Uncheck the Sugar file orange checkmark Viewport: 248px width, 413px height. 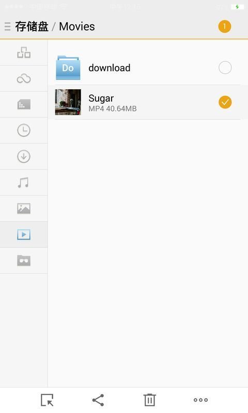coord(225,102)
